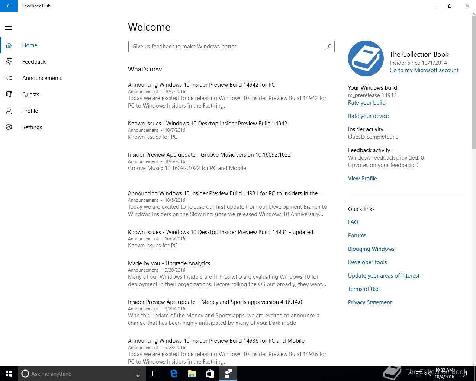This screenshot has height=381, width=476.
Task: Open Announcing Build 14942 for PC announcement
Action: (x=202, y=85)
